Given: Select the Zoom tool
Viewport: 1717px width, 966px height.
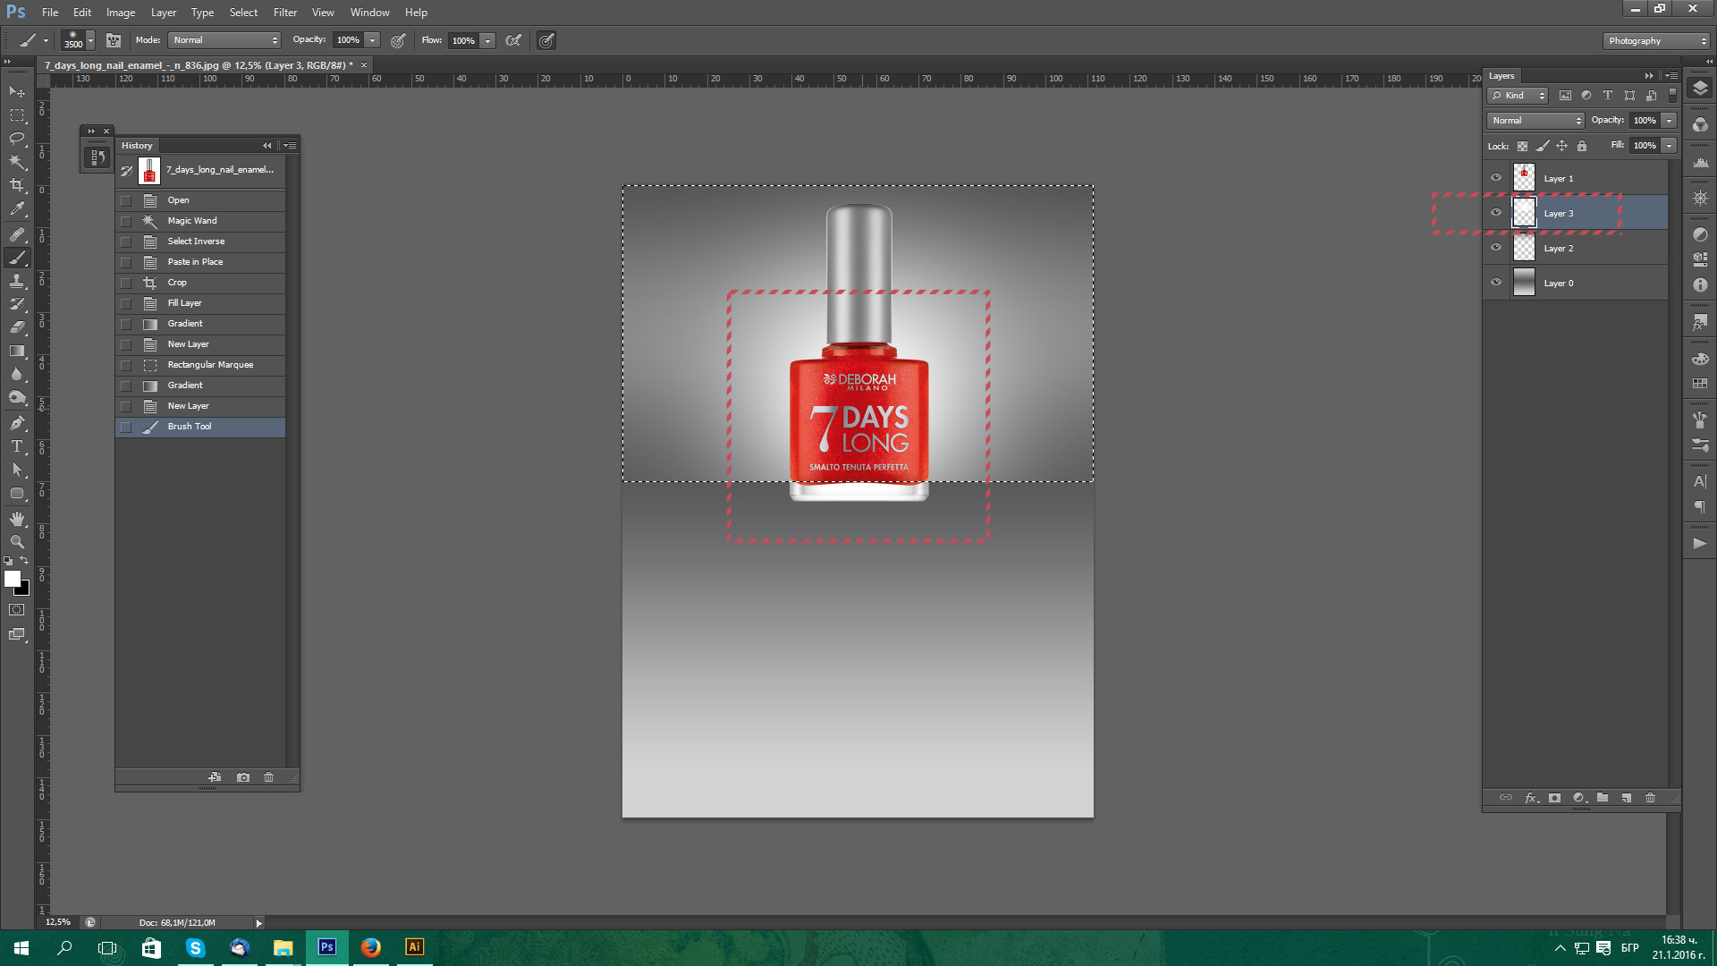Looking at the screenshot, I should (17, 542).
